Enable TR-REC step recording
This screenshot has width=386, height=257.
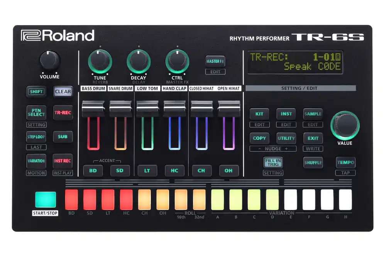click(x=63, y=113)
